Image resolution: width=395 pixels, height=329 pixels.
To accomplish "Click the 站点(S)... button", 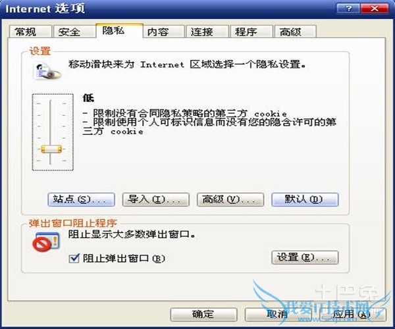I will tap(82, 199).
